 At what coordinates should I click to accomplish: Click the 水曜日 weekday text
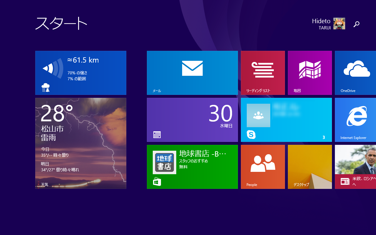(226, 126)
